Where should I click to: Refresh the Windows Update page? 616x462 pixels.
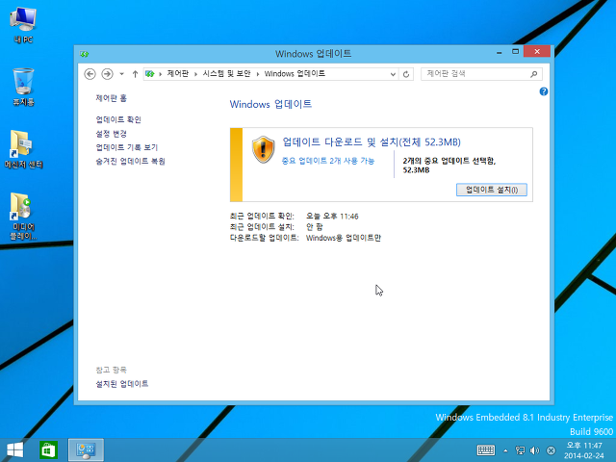coord(406,74)
